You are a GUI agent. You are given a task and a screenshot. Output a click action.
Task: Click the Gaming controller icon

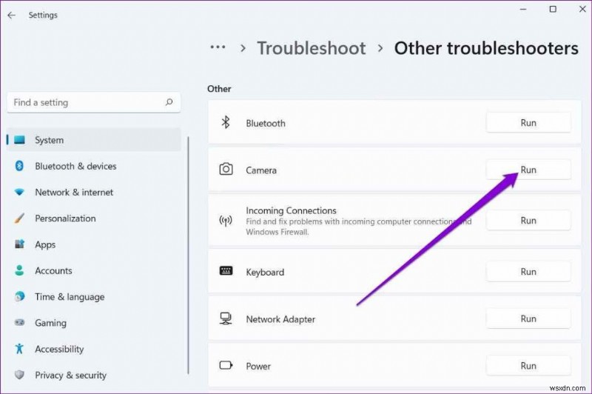tap(19, 323)
